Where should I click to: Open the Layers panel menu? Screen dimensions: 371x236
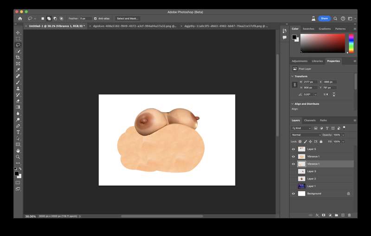pos(355,121)
